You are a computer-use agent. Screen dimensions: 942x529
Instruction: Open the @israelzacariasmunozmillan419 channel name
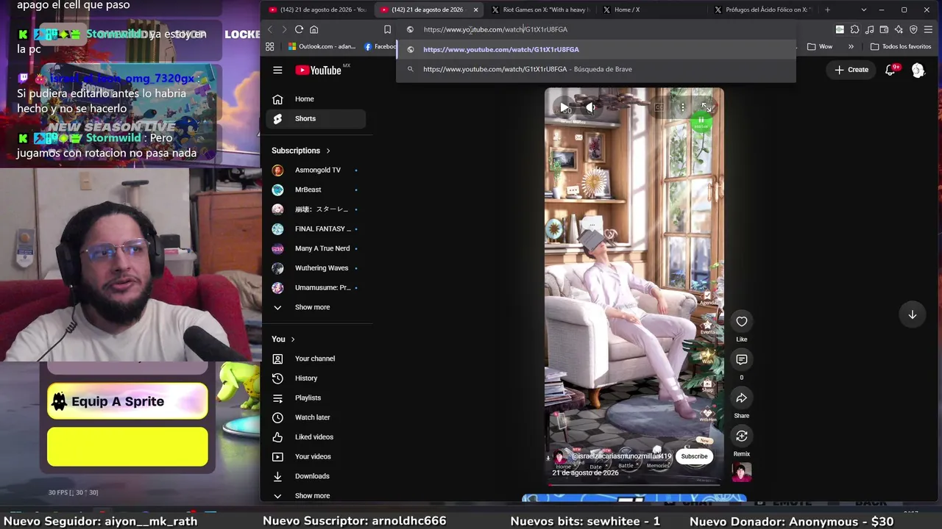pos(622,456)
